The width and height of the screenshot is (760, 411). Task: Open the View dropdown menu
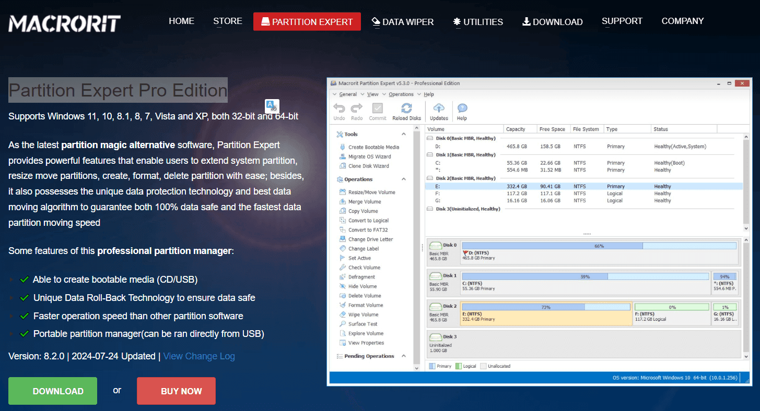pos(373,94)
